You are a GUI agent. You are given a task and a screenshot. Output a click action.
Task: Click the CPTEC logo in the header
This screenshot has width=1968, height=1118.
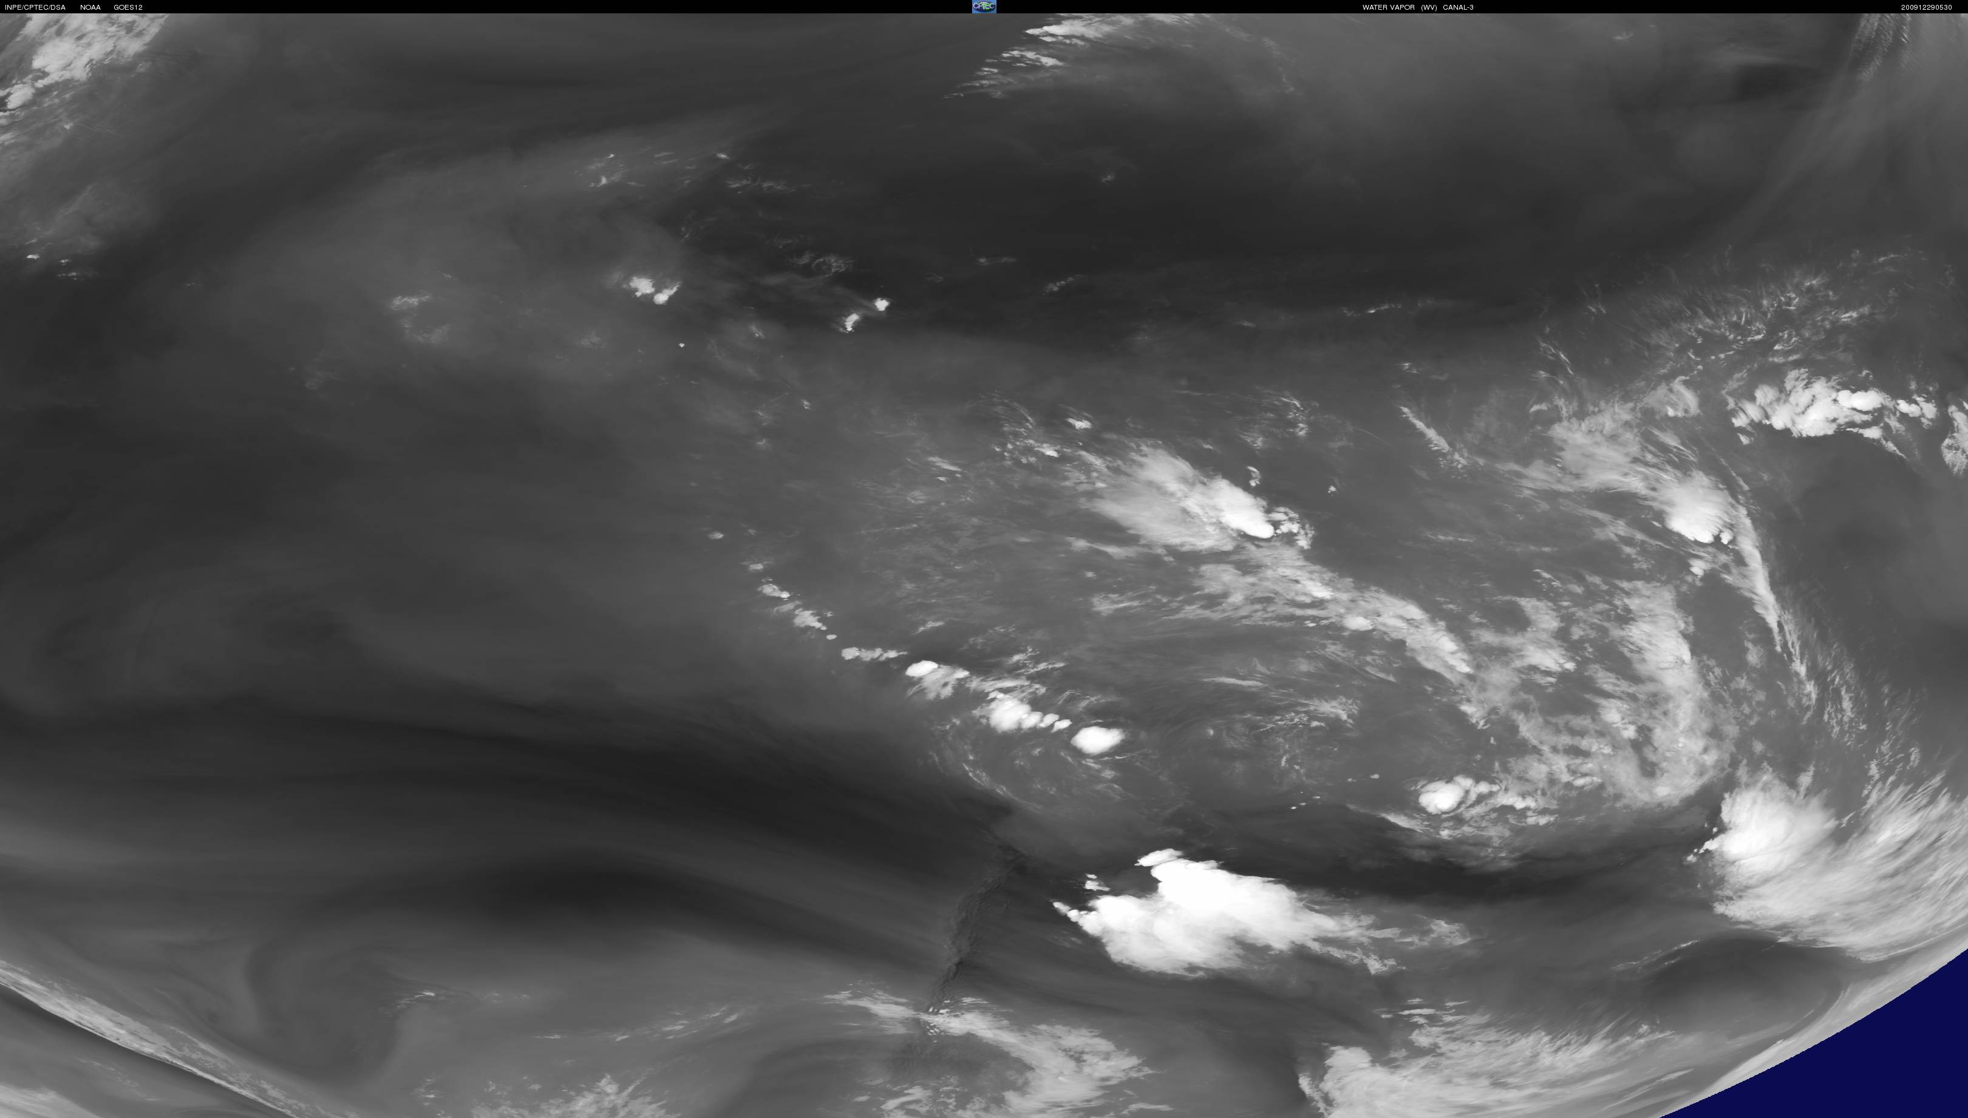(983, 6)
